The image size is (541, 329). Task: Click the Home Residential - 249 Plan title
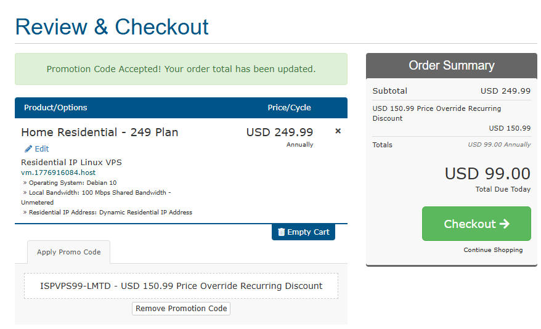tap(100, 132)
